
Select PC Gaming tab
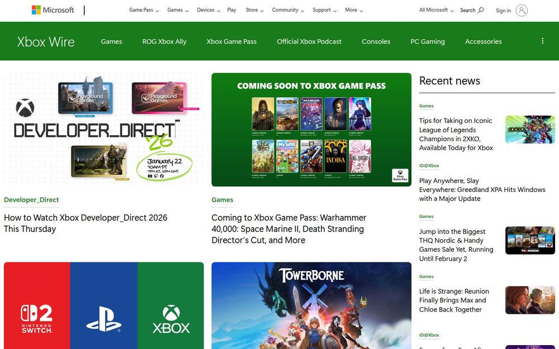(428, 41)
